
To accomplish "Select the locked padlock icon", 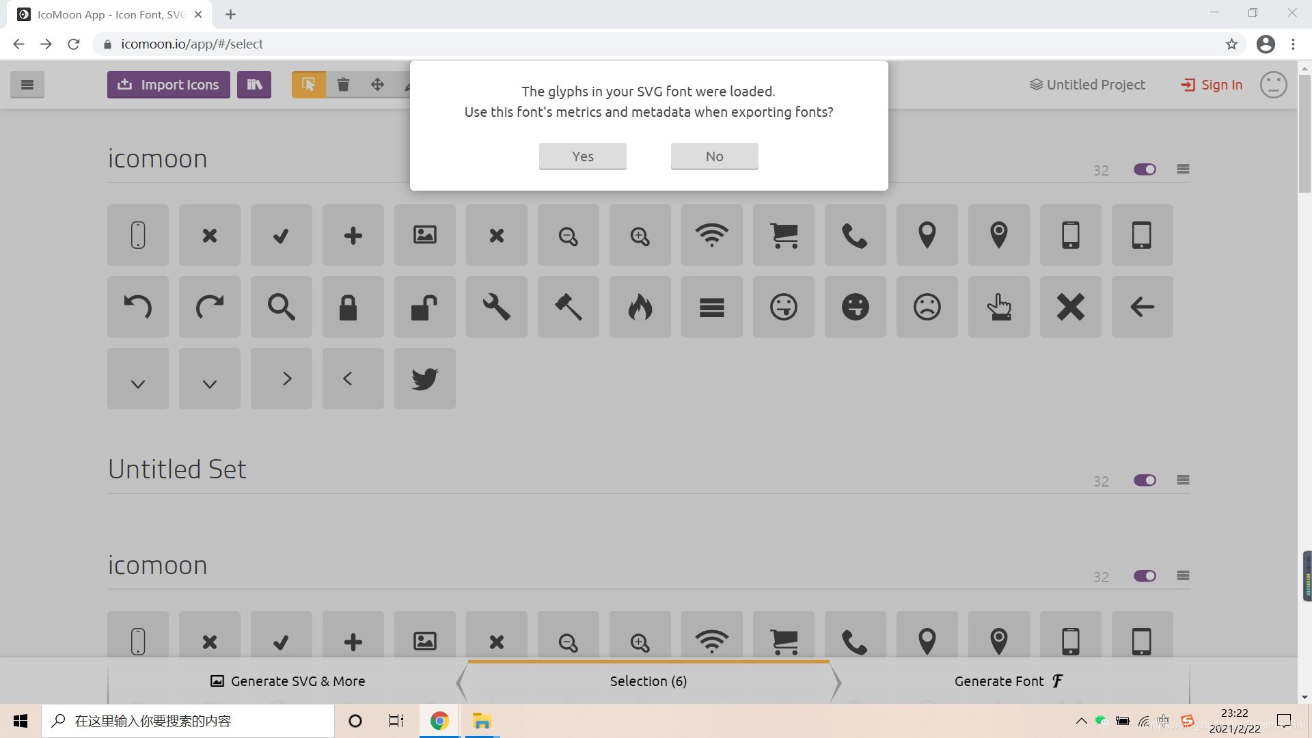I will point(353,307).
